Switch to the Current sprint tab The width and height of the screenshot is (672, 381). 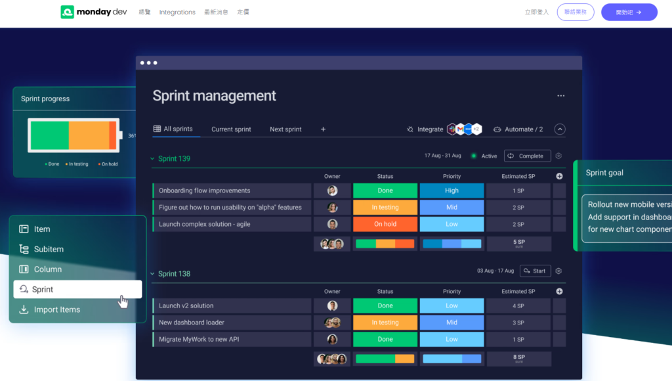(x=231, y=129)
